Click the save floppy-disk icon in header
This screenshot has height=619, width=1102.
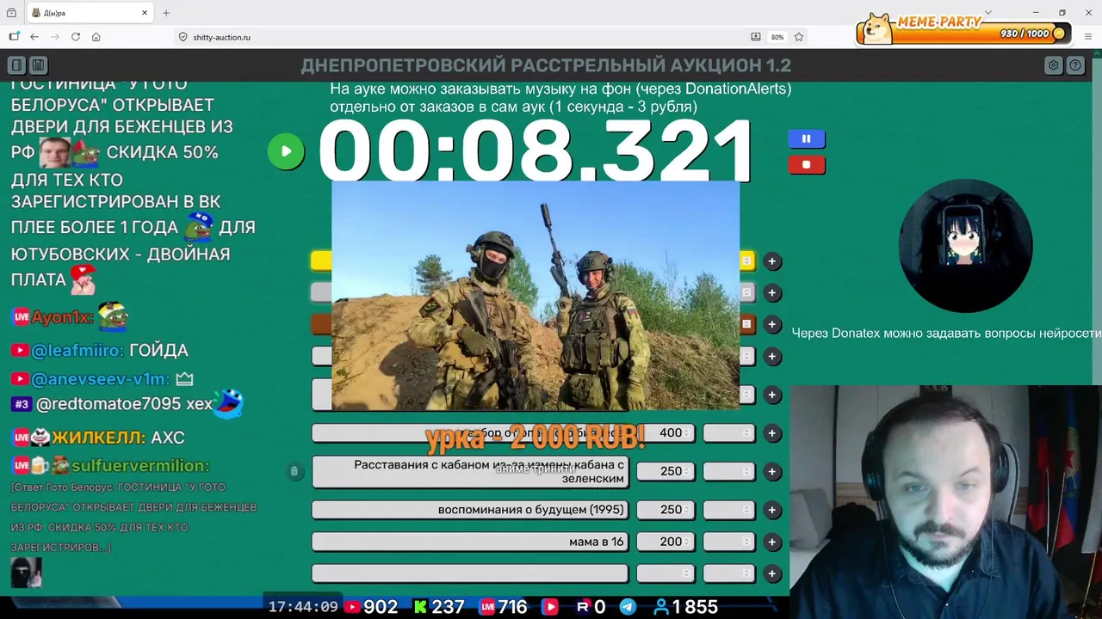38,65
